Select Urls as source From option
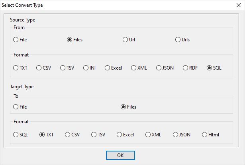The width and height of the screenshot is (245, 165). [178, 40]
